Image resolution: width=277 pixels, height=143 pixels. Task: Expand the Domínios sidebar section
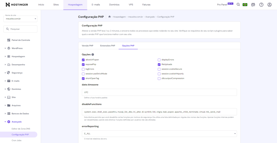point(5,89)
